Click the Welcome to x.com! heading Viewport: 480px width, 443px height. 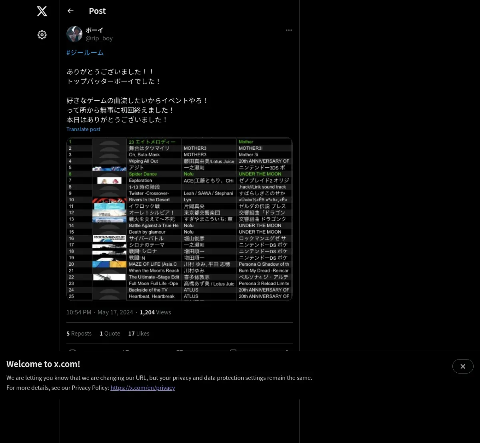coord(43,364)
